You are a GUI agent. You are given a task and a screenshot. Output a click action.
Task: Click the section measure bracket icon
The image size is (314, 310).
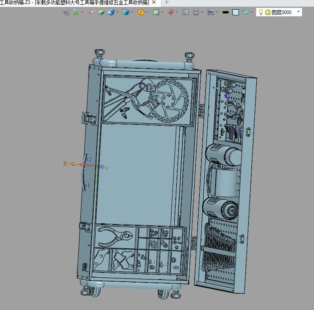[x=196, y=12]
